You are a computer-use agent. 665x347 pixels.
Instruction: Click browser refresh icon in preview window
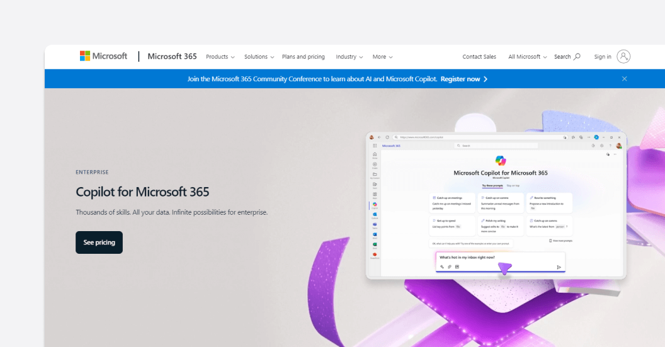click(387, 137)
